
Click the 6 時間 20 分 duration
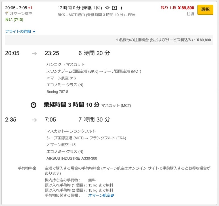coord(94,53)
